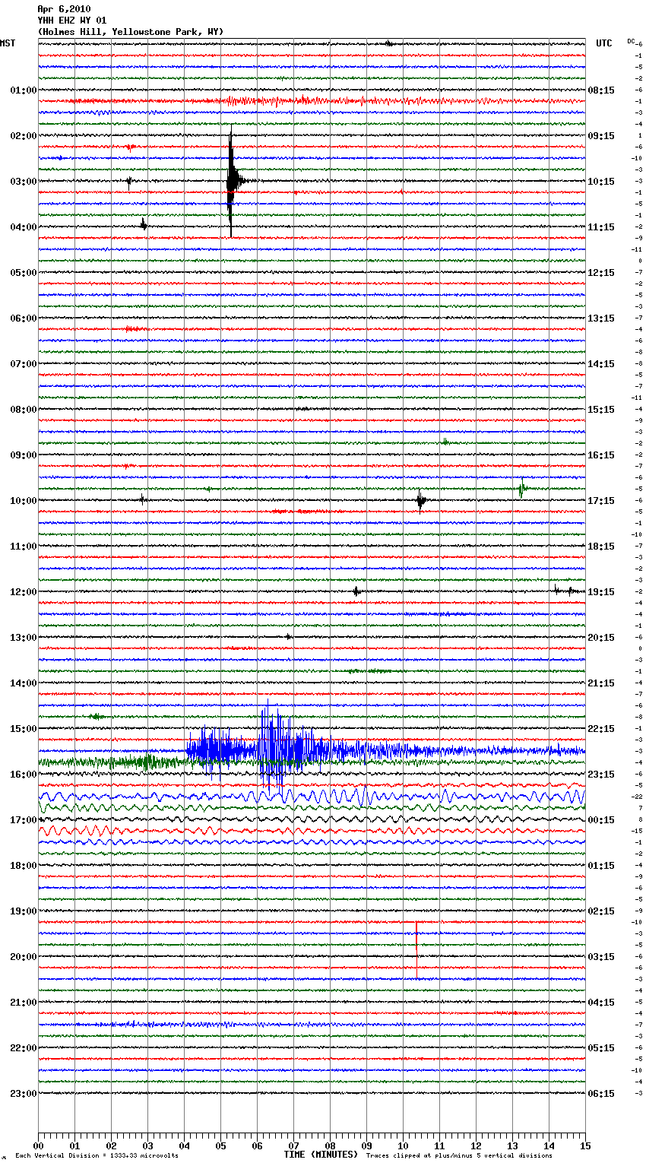The width and height of the screenshot is (646, 1166).
Task: Click the 06:15 UTC time label
Action: click(601, 1094)
